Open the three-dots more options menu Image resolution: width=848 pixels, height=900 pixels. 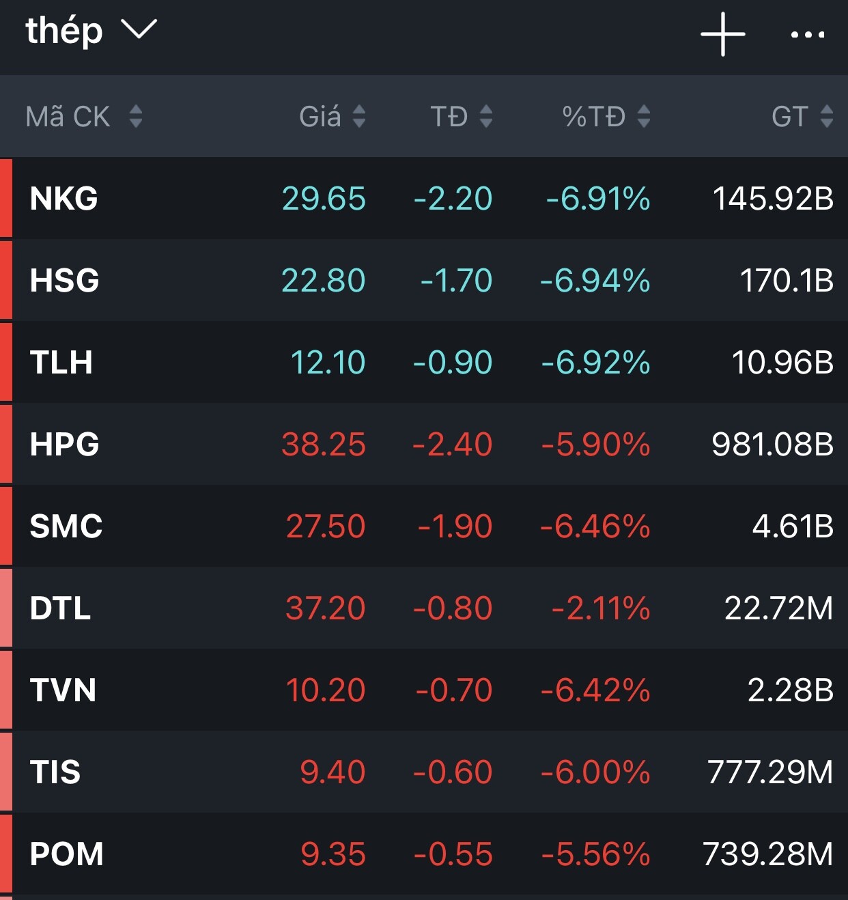point(807,34)
